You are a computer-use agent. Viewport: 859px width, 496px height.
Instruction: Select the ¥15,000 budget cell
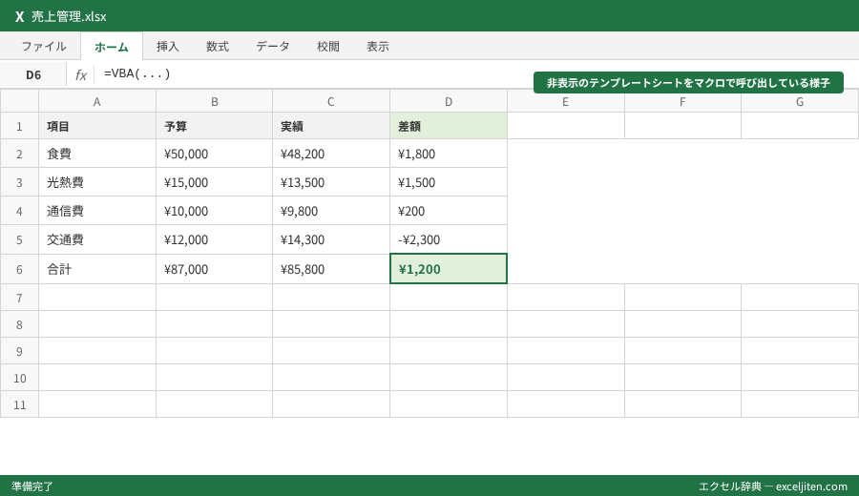coord(214,182)
